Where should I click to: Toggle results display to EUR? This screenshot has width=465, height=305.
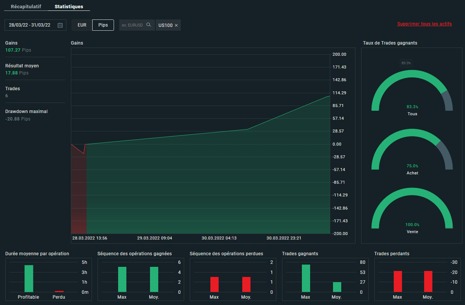pyautogui.click(x=82, y=25)
